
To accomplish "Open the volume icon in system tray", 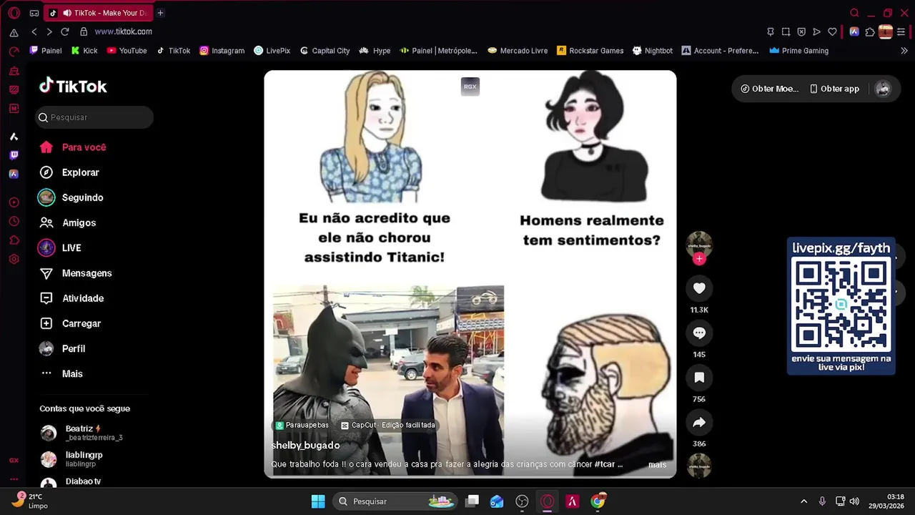I will pos(854,501).
